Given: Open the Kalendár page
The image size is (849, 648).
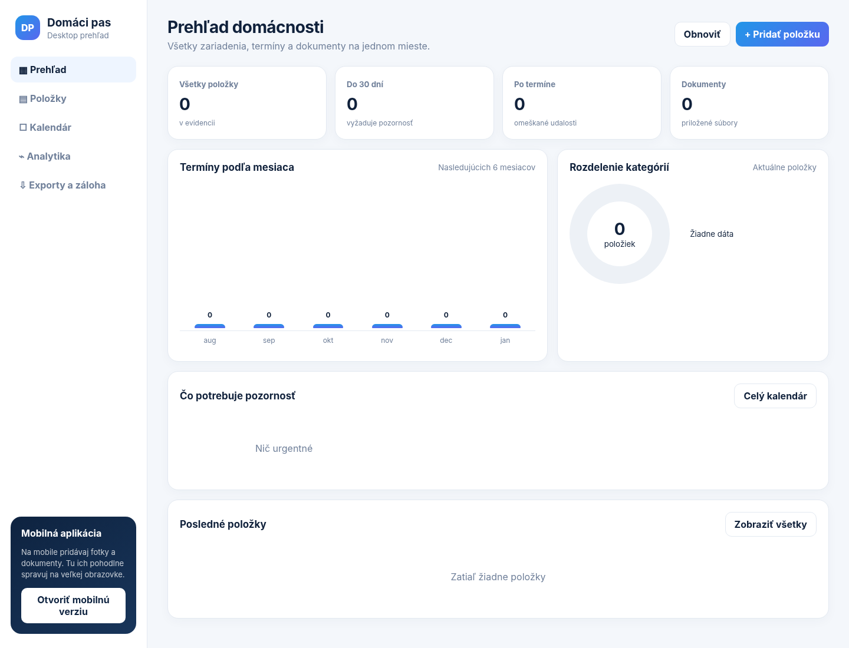Looking at the screenshot, I should 73,127.
